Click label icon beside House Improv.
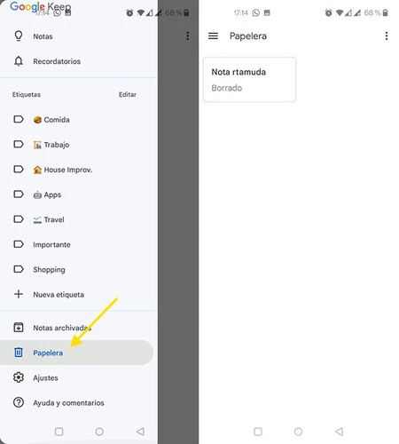The height and width of the screenshot is (444, 399). point(19,170)
